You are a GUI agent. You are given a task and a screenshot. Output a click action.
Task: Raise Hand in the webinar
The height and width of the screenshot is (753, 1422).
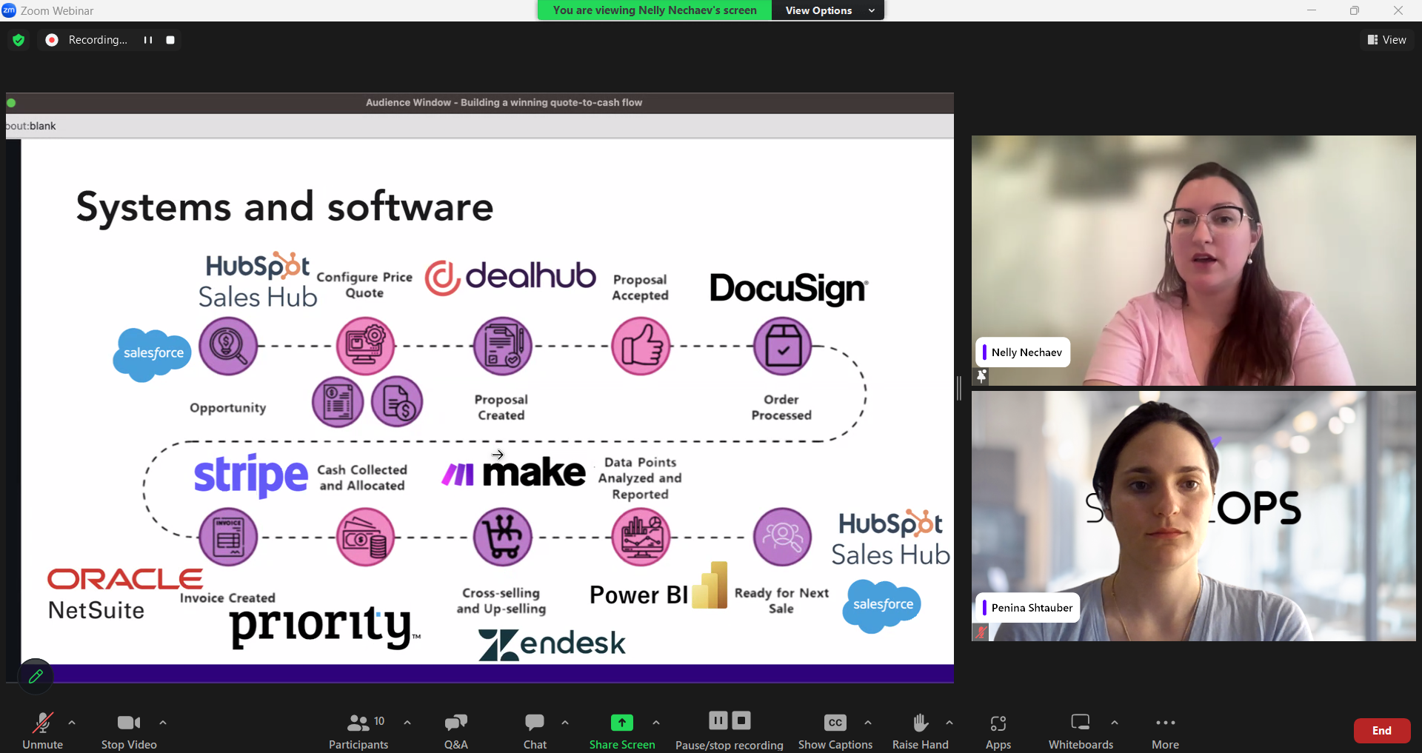tap(921, 730)
